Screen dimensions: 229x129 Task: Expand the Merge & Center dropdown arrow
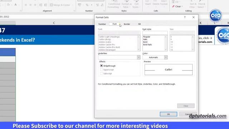tap(72, 5)
